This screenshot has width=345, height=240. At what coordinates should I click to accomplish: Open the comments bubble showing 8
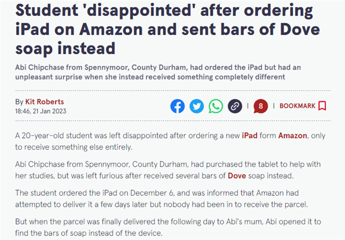click(x=260, y=106)
